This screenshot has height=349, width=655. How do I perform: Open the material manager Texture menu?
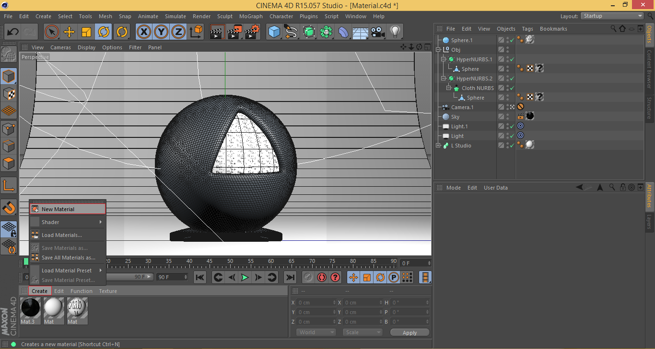point(108,291)
